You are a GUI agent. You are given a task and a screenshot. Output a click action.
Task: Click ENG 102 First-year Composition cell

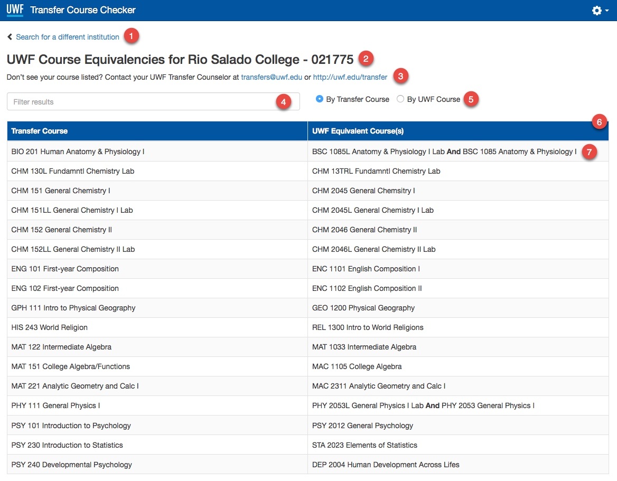pos(157,288)
